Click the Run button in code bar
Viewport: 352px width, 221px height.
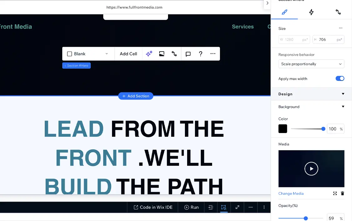point(191,207)
